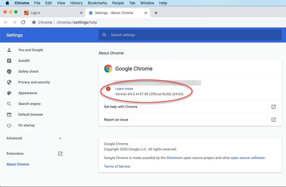This screenshot has height=187, width=286.
Task: Open the Apple menu
Action: pos(7,3)
